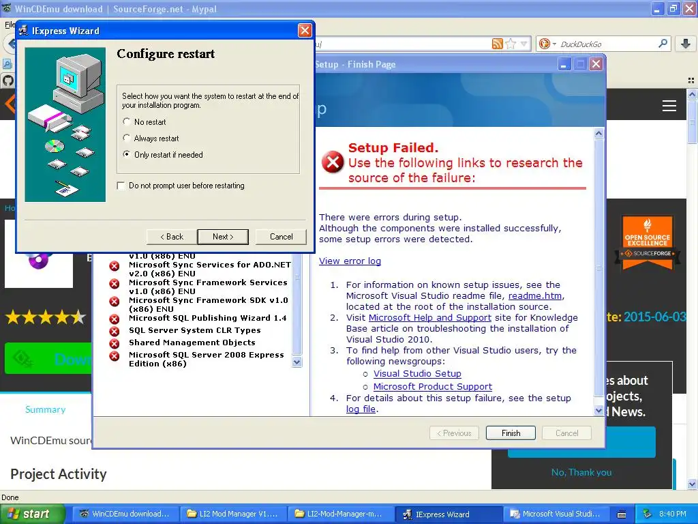Click Finish in Visual Studio Setup
Screen dimensions: 698x524
(x=511, y=433)
